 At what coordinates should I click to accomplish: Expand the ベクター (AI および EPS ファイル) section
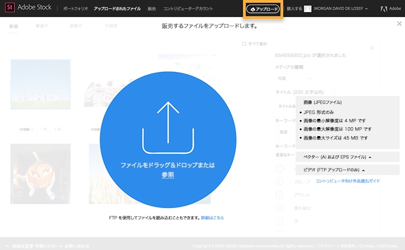(x=347, y=157)
